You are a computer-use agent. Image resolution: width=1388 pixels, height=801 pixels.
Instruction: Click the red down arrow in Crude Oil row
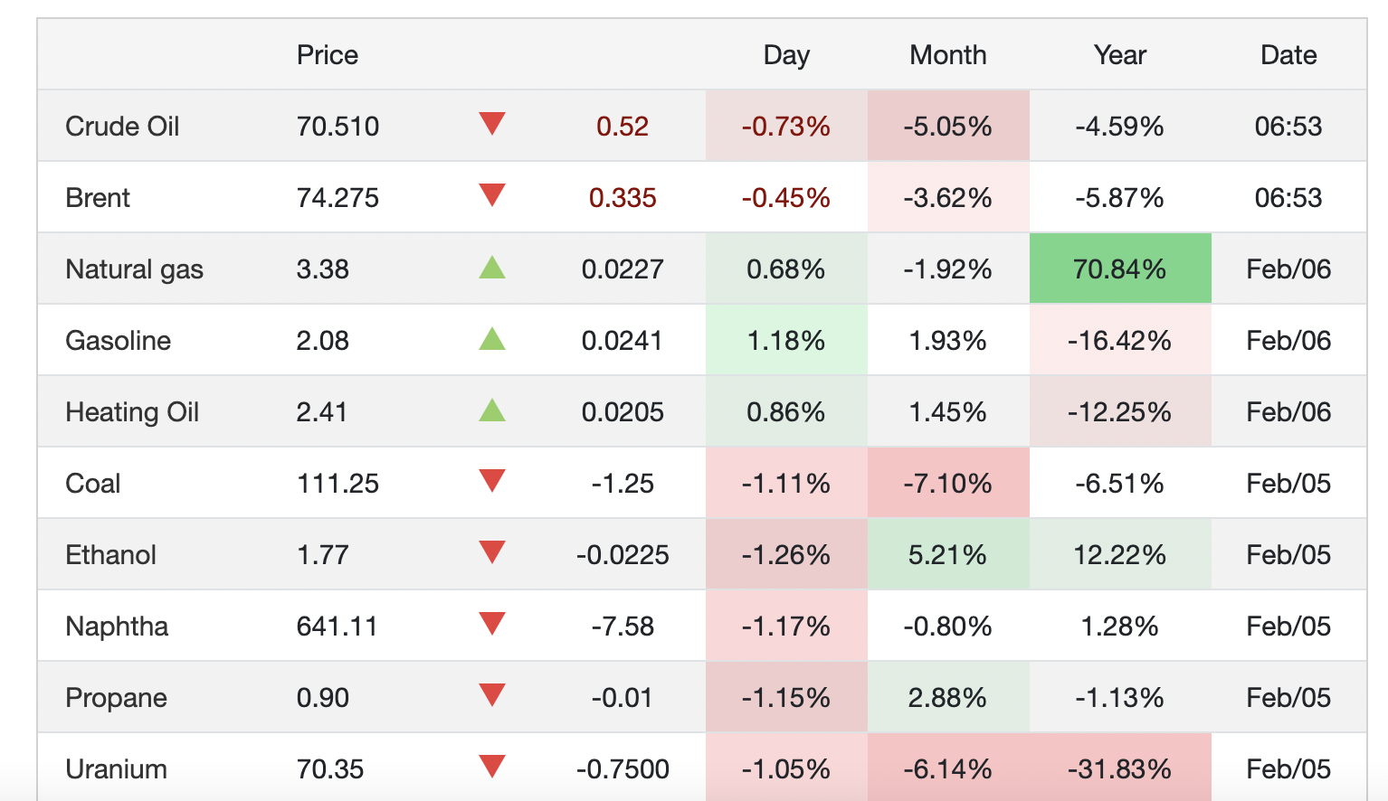tap(492, 123)
